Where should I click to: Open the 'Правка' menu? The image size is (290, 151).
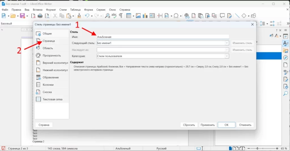[x=16, y=10]
